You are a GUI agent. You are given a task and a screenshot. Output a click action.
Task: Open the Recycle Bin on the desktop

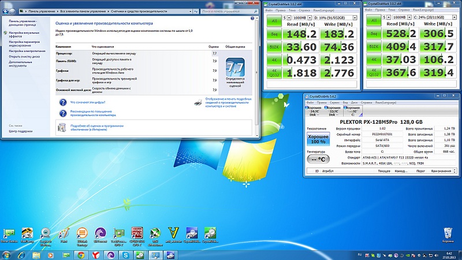coord(448,235)
